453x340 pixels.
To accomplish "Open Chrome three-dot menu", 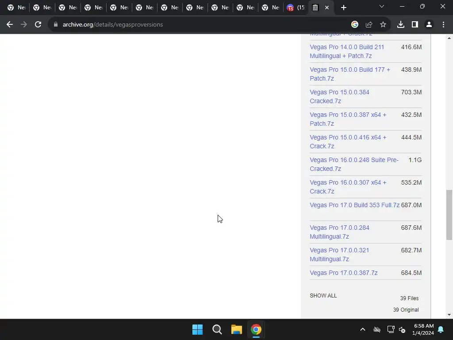I will click(x=443, y=25).
